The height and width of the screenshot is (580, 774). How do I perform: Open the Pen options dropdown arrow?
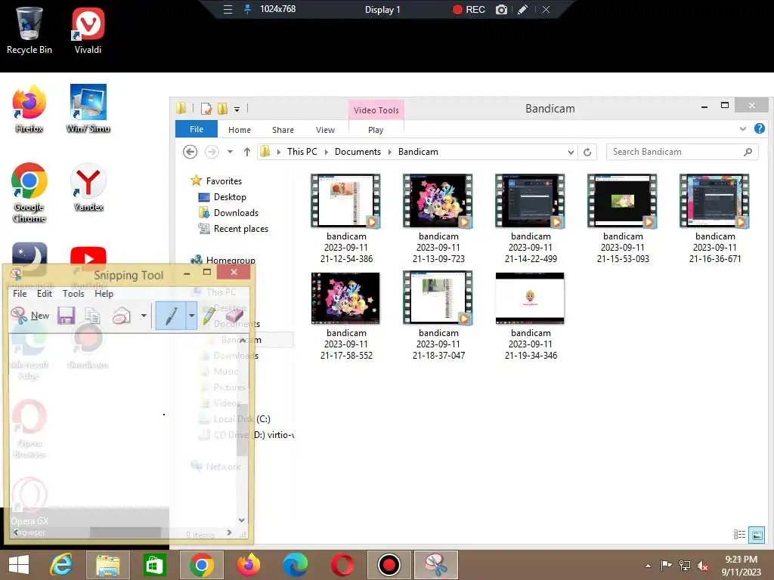click(x=191, y=316)
